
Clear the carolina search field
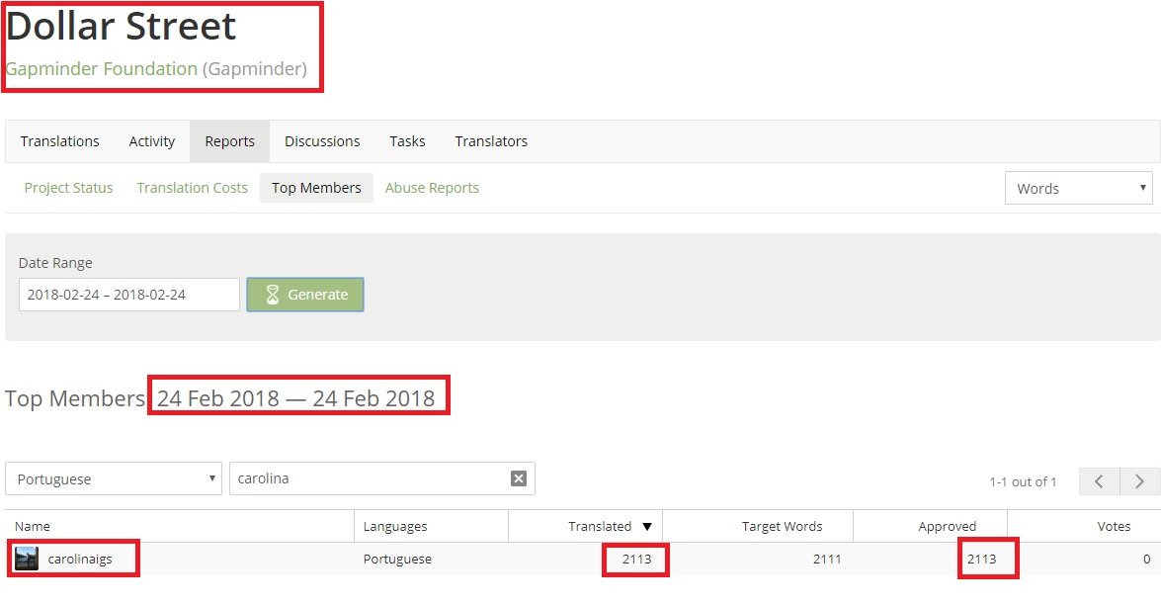click(x=519, y=478)
